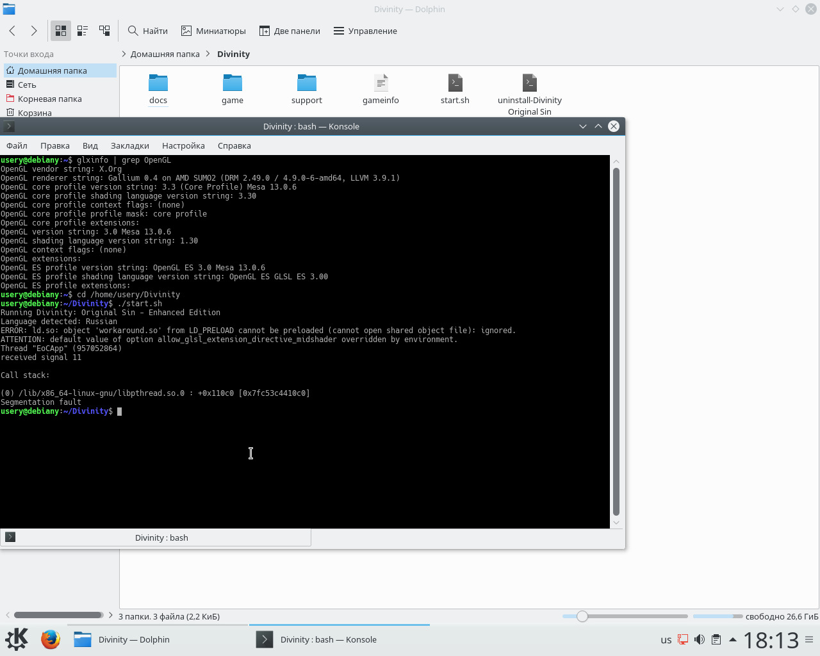The width and height of the screenshot is (820, 656).
Task: Select Домашняя папка in places panel
Action: 60,70
